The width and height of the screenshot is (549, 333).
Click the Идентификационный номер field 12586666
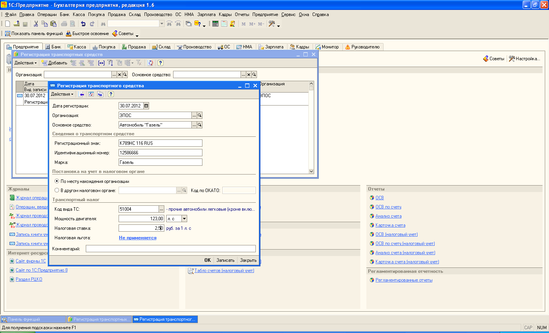[x=161, y=153]
